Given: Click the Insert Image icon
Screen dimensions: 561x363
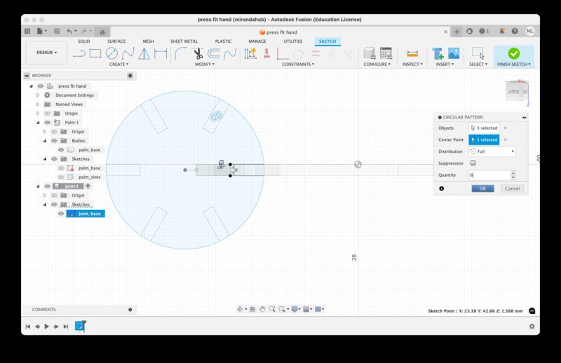Looking at the screenshot, I should tap(454, 53).
